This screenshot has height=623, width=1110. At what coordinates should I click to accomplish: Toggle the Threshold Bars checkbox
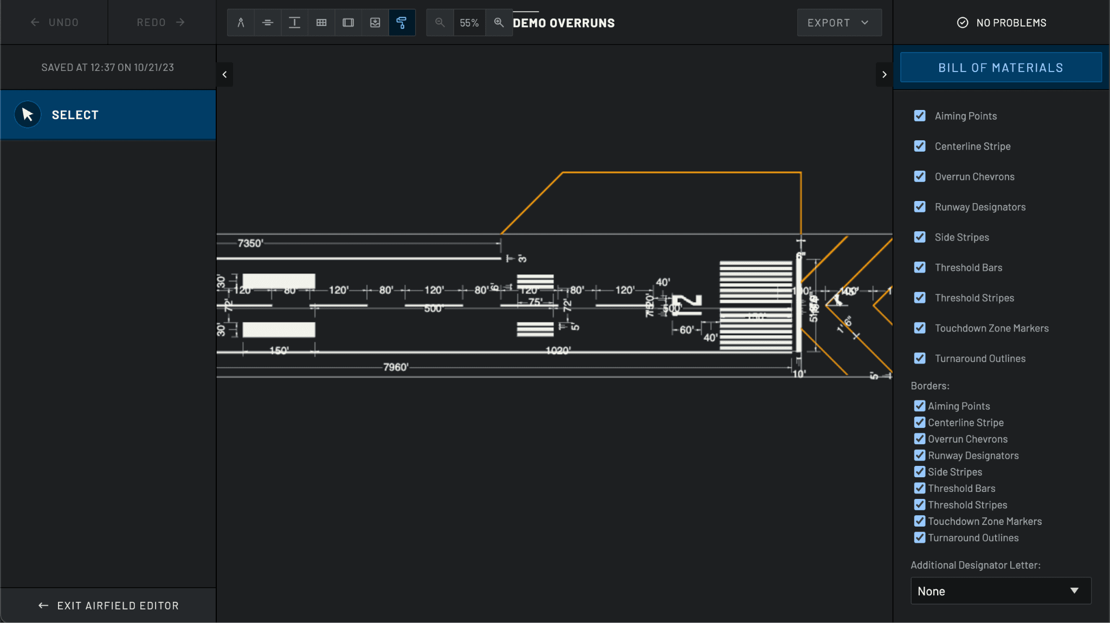[x=920, y=268]
